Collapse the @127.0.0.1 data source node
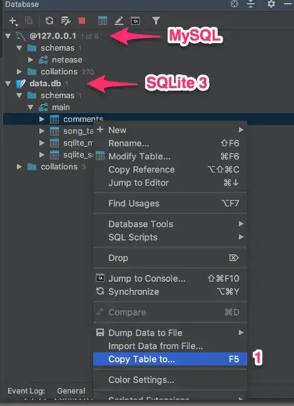 [8, 36]
